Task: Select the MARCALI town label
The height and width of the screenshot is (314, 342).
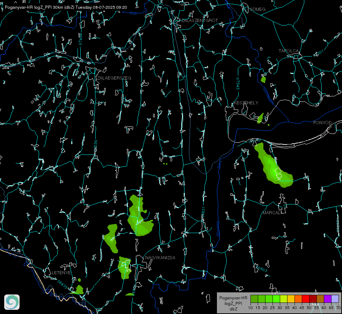Action: click(x=272, y=213)
